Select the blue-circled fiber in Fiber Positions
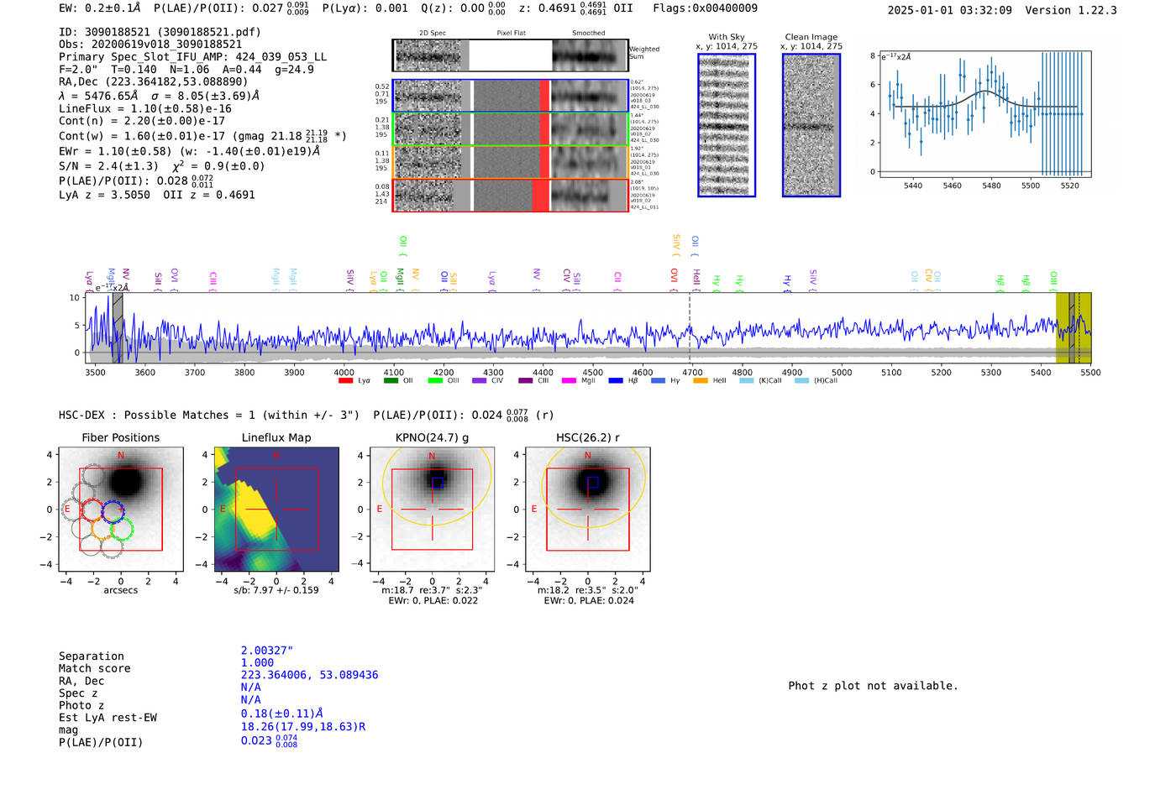Viewport: 1176px width, 800px height. (113, 511)
